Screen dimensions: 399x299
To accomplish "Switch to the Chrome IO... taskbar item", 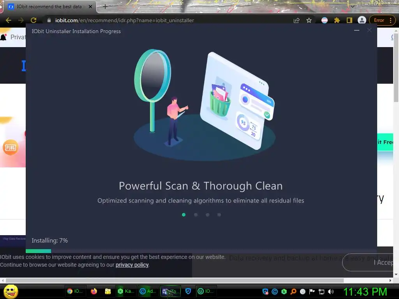I will [x=75, y=291].
